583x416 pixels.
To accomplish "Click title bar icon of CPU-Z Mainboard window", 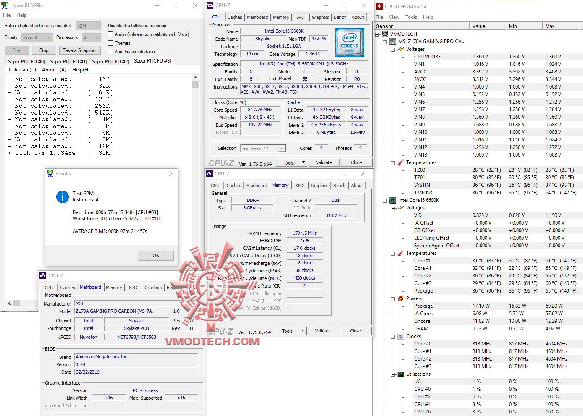I will point(43,276).
